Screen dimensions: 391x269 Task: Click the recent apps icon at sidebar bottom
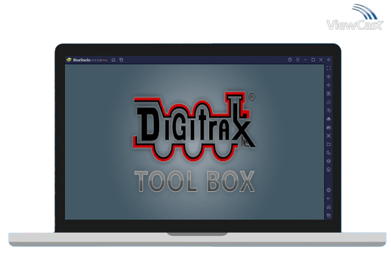[329, 215]
